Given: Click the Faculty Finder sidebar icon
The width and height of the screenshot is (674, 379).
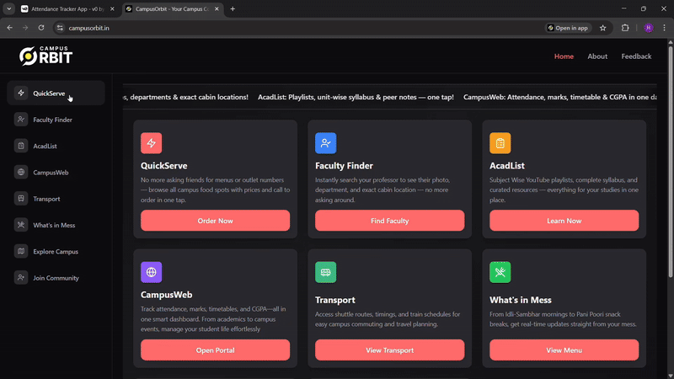Looking at the screenshot, I should pyautogui.click(x=21, y=120).
